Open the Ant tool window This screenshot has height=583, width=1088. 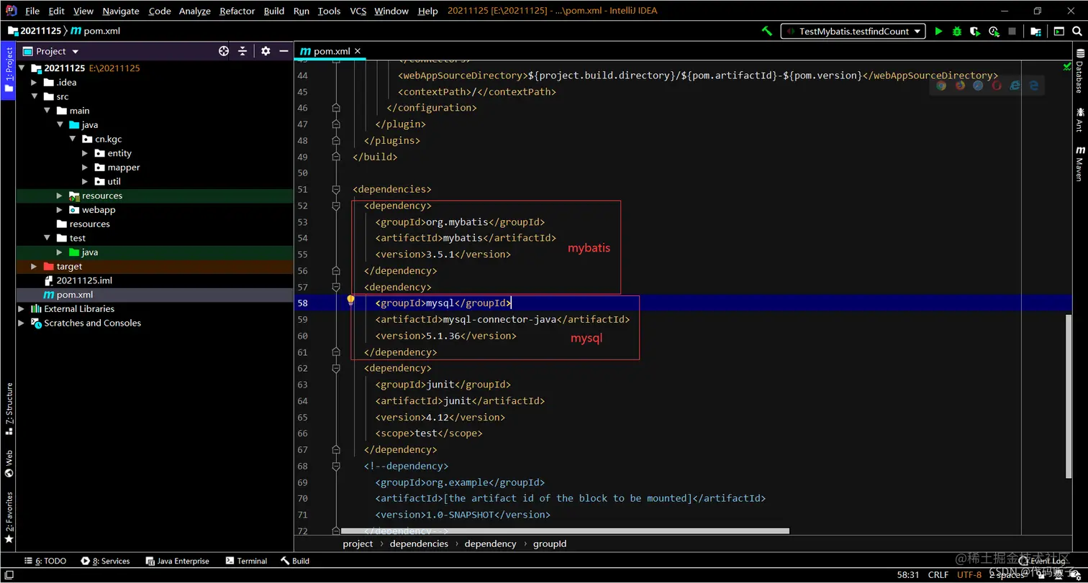click(1079, 119)
